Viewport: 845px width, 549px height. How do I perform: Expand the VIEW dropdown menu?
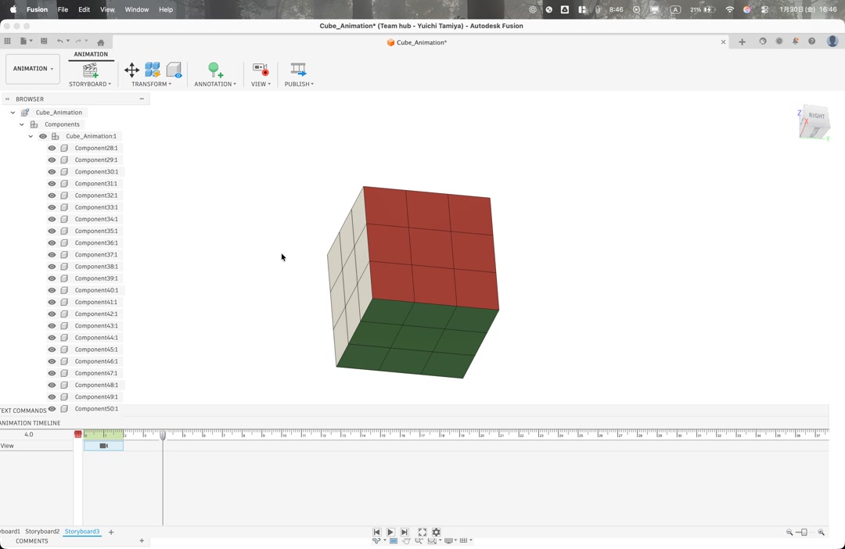[261, 84]
